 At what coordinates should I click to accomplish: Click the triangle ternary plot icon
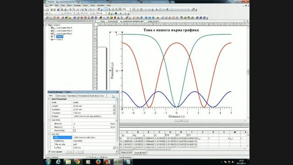[118, 17]
